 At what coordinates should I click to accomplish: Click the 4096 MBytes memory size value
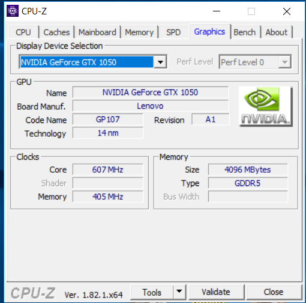(248, 170)
